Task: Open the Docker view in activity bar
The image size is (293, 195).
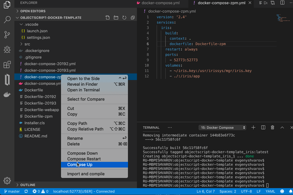Action: point(7,95)
